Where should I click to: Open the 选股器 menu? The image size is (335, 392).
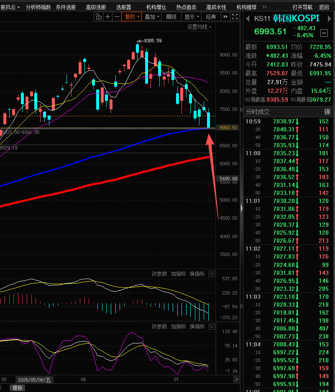pos(123,7)
